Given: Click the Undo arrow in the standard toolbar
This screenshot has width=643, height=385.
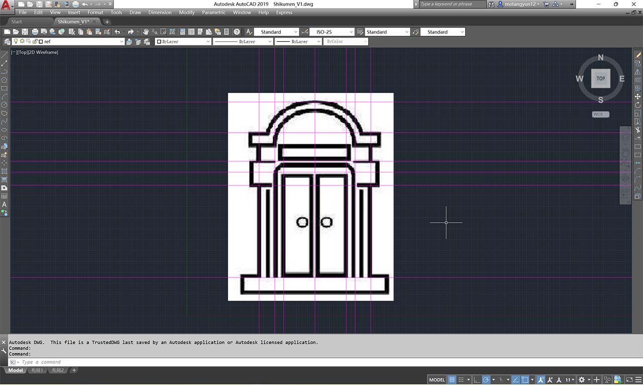Looking at the screenshot, I should 118,32.
